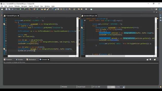Click the Previous Annotation icon
This screenshot has height=91, width=162.
pos(74,9)
